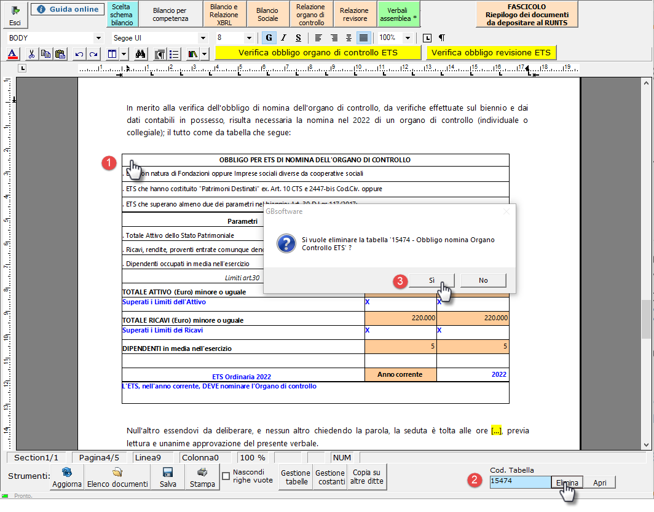Viewport: 654px width, 512px height.
Task: Click the Esci exit icon
Action: click(x=15, y=15)
